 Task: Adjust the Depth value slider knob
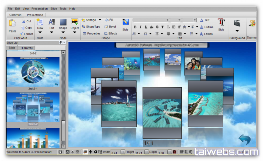[x=170, y=152]
